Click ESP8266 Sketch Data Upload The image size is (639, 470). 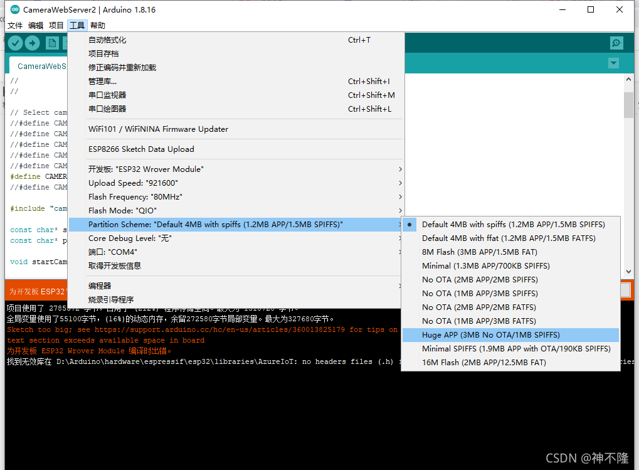pos(236,149)
